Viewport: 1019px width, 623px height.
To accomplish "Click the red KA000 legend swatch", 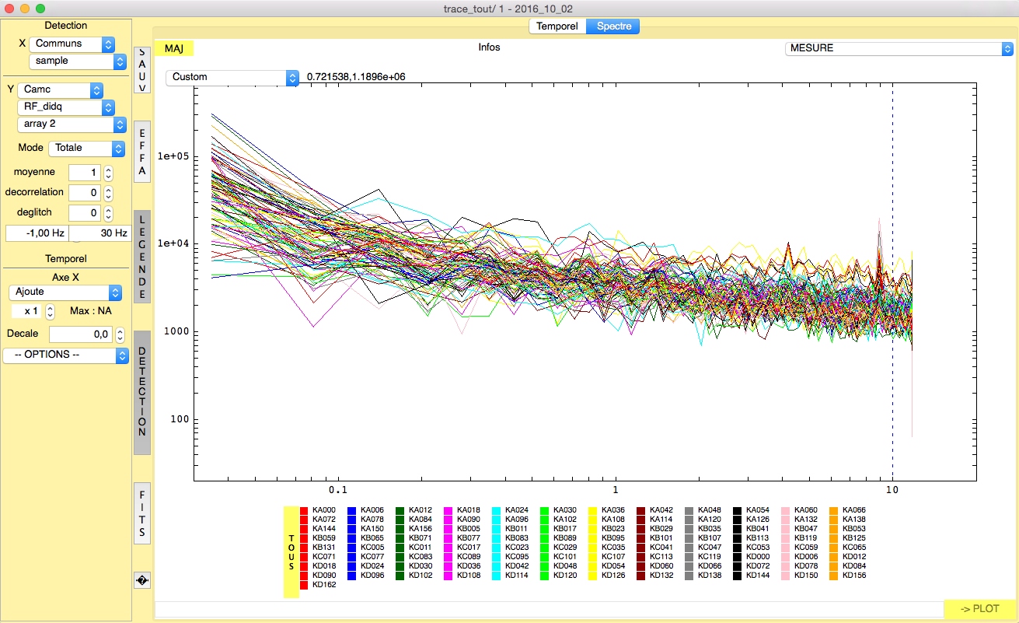I will tap(304, 510).
